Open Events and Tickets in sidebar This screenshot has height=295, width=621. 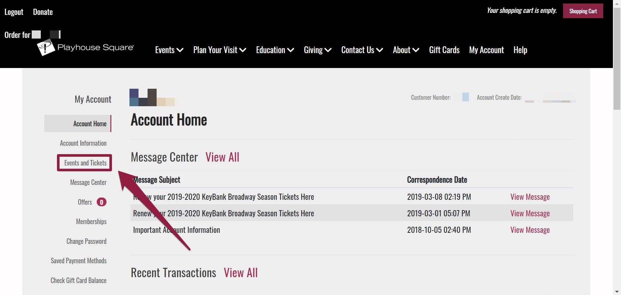[85, 163]
